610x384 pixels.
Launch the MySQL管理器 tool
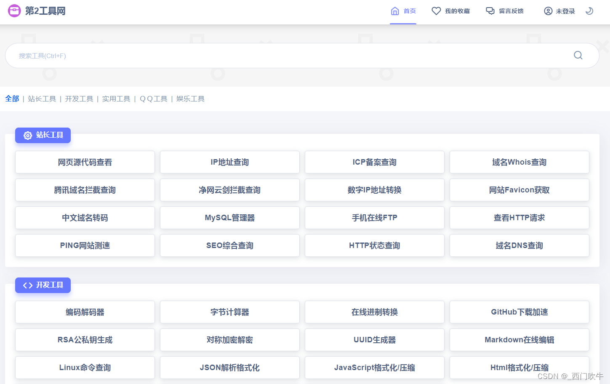click(230, 218)
